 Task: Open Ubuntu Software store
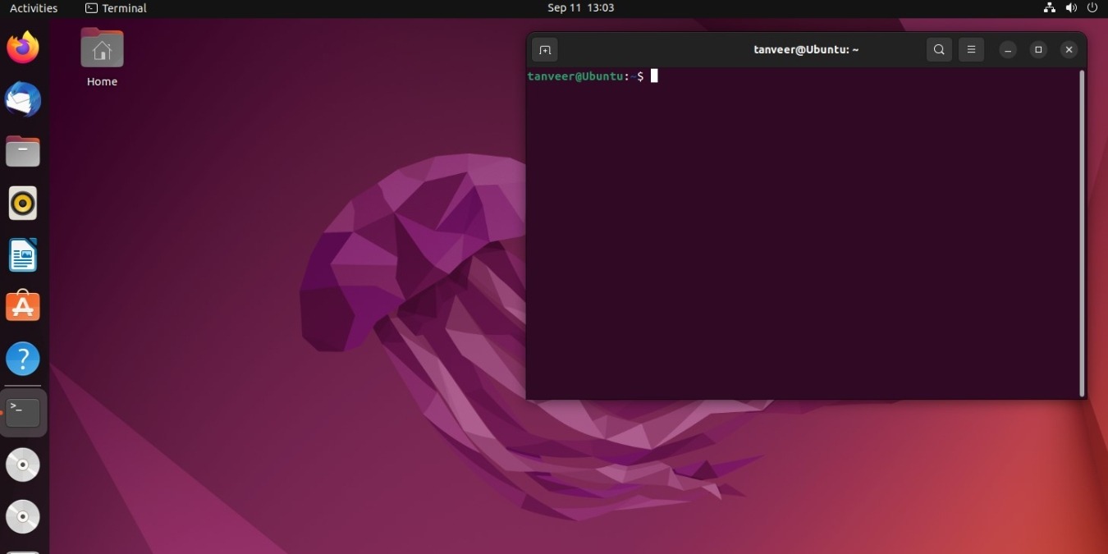(x=22, y=306)
